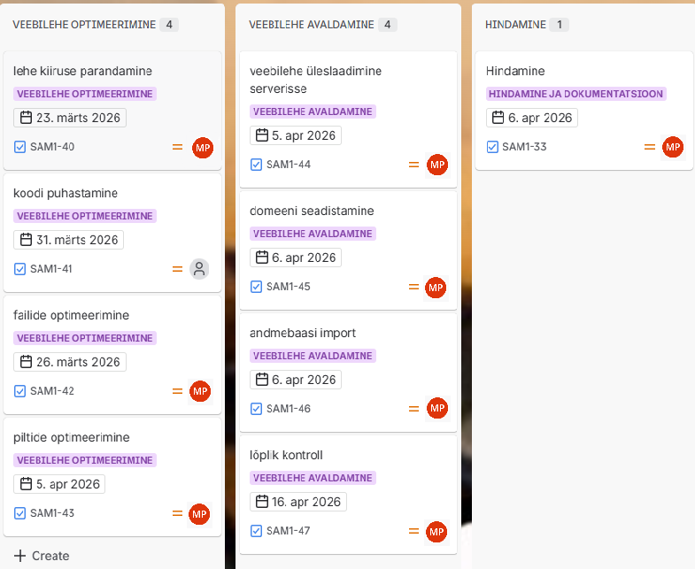Click the medium priority icon on SAM1-46

coord(413,409)
